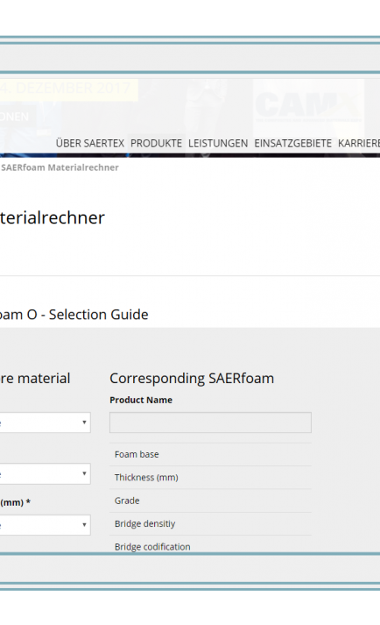Viewport: 380px width, 625px height.
Task: Open the LEISTUNGEN menu item
Action: pyautogui.click(x=218, y=143)
